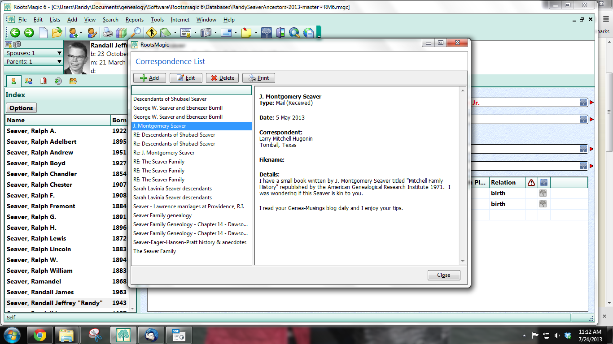Click the camera Media Gallery toolbar icon
This screenshot has height=344, width=613.
point(206,32)
